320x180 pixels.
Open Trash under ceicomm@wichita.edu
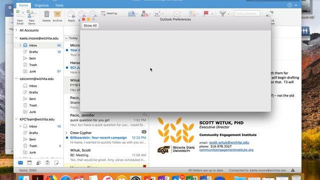38,105
